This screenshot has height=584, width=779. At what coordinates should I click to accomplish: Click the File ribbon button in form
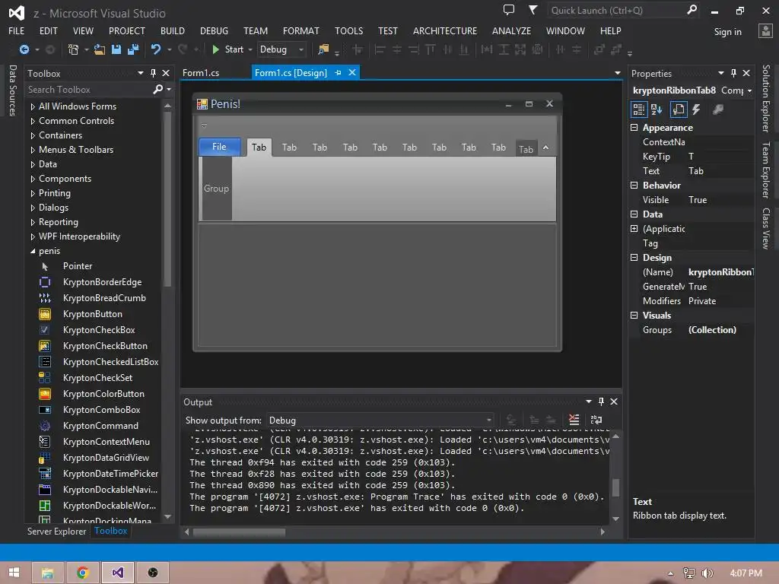point(219,147)
